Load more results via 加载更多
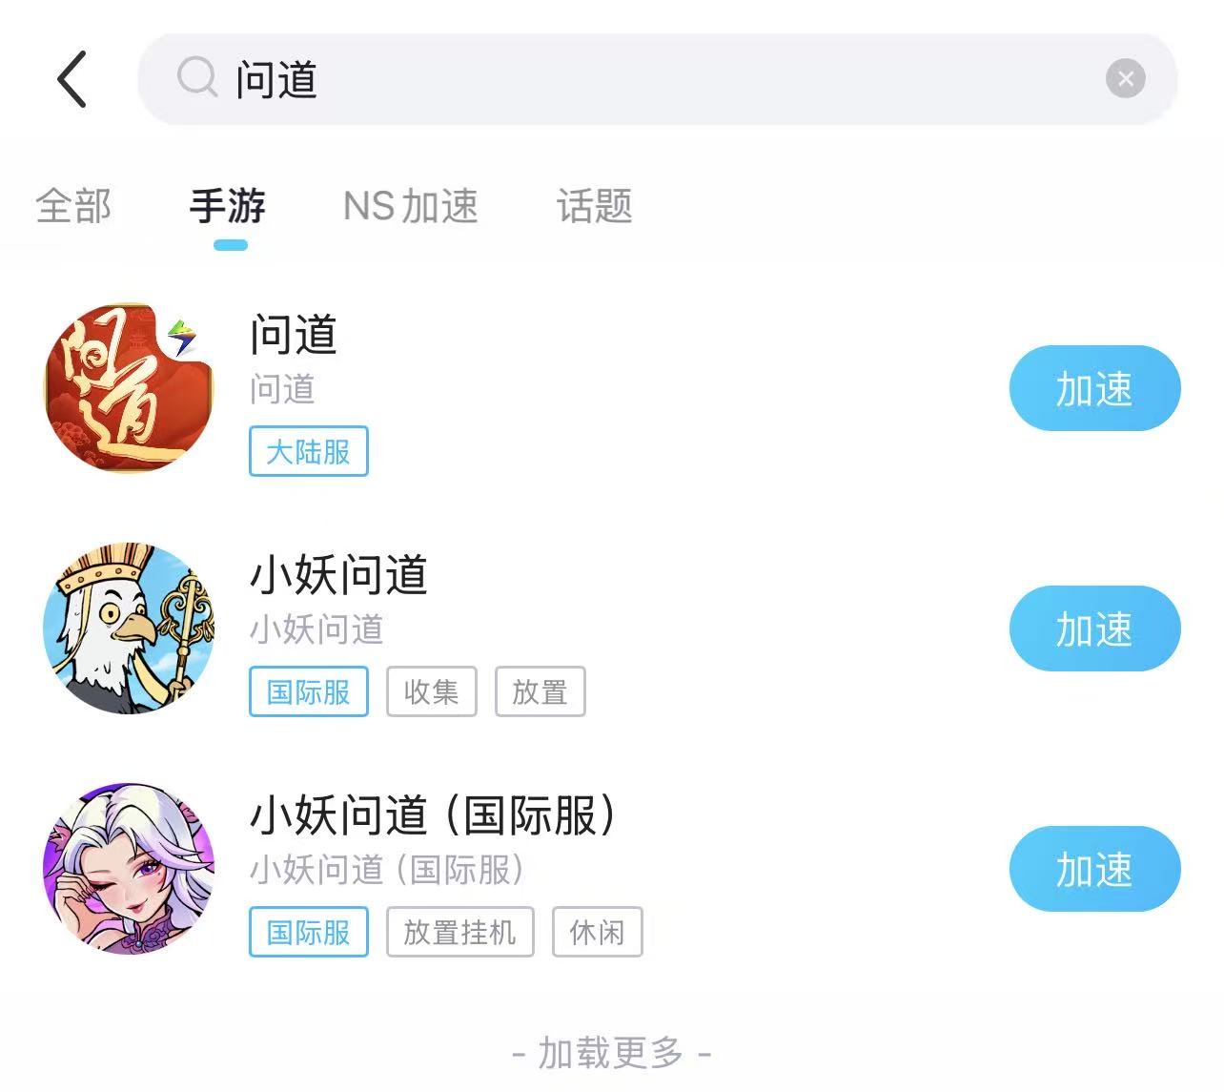 pyautogui.click(x=612, y=1053)
